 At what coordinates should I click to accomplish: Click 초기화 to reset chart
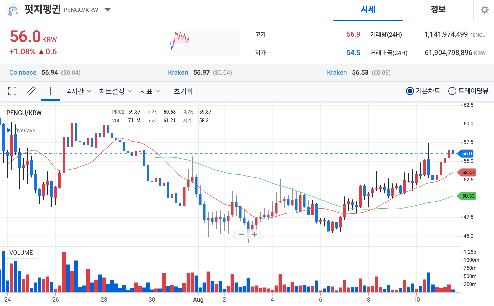(183, 91)
